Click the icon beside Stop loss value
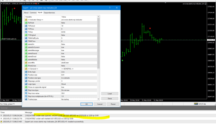216x124 pixels. point(26,93)
